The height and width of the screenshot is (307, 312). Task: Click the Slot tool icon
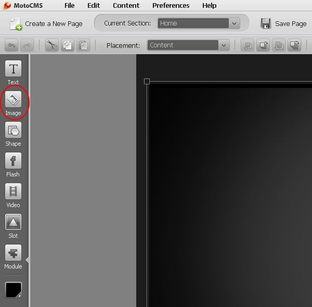click(x=13, y=222)
